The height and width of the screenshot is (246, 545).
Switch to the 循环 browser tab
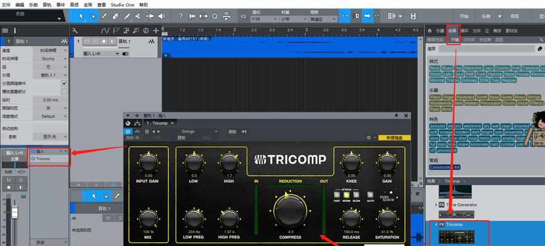coord(464,31)
